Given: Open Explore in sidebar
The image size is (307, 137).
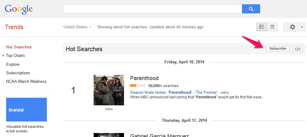Looking at the screenshot, I should [13, 64].
